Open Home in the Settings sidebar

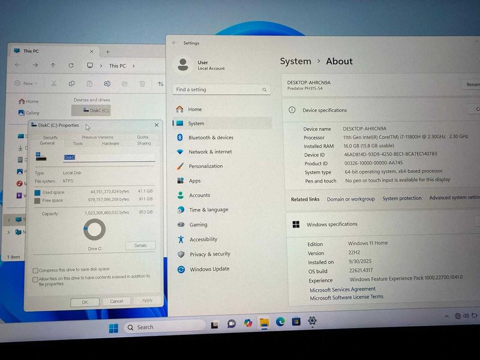(x=222, y=109)
